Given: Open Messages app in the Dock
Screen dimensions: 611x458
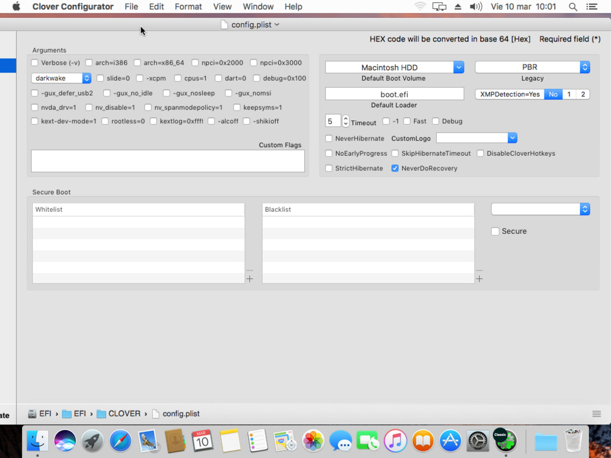Looking at the screenshot, I should [x=340, y=440].
